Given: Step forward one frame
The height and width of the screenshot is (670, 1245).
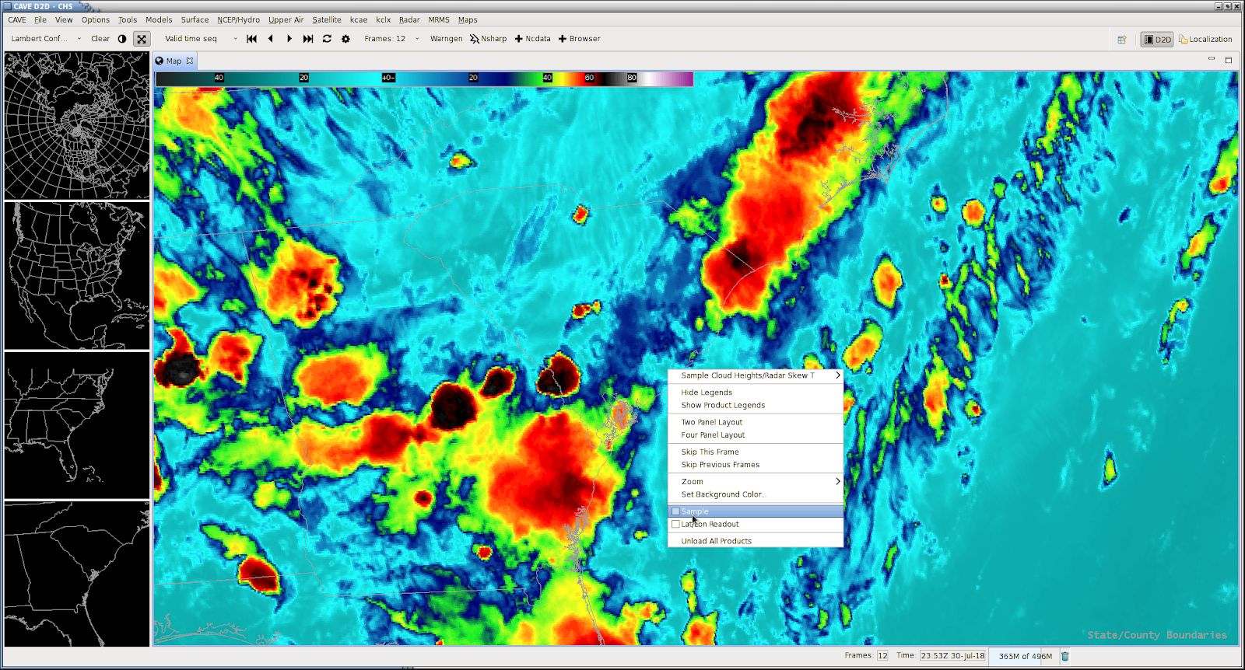Looking at the screenshot, I should 289,39.
